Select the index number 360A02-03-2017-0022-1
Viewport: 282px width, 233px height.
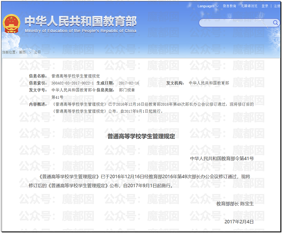coord(73,83)
